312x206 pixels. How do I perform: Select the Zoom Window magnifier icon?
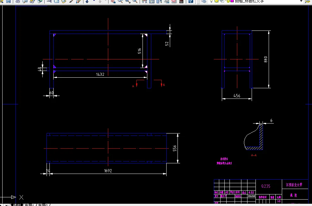point(127,1)
